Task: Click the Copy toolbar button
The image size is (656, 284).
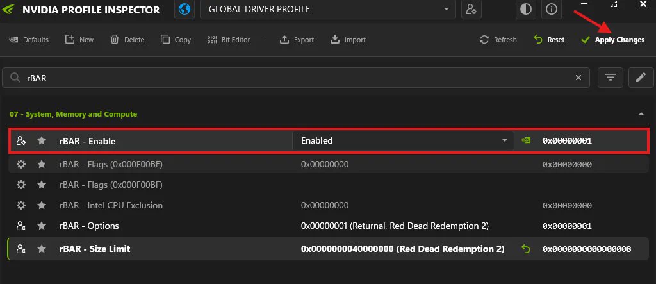Action: click(x=176, y=40)
